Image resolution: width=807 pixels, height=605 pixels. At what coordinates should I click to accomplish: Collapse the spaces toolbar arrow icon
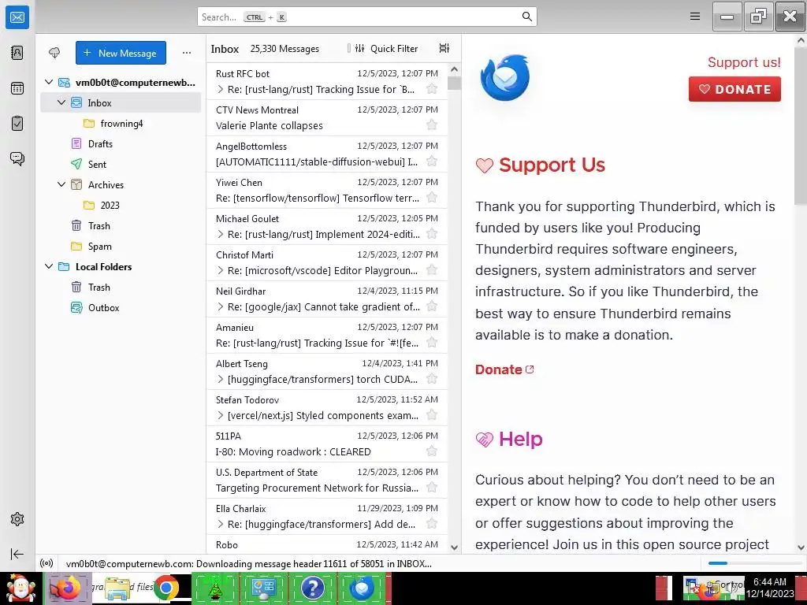(17, 554)
